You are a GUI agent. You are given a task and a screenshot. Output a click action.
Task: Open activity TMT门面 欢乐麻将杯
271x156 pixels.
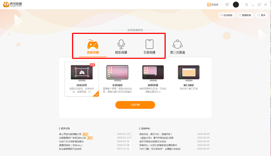click(x=160, y=149)
